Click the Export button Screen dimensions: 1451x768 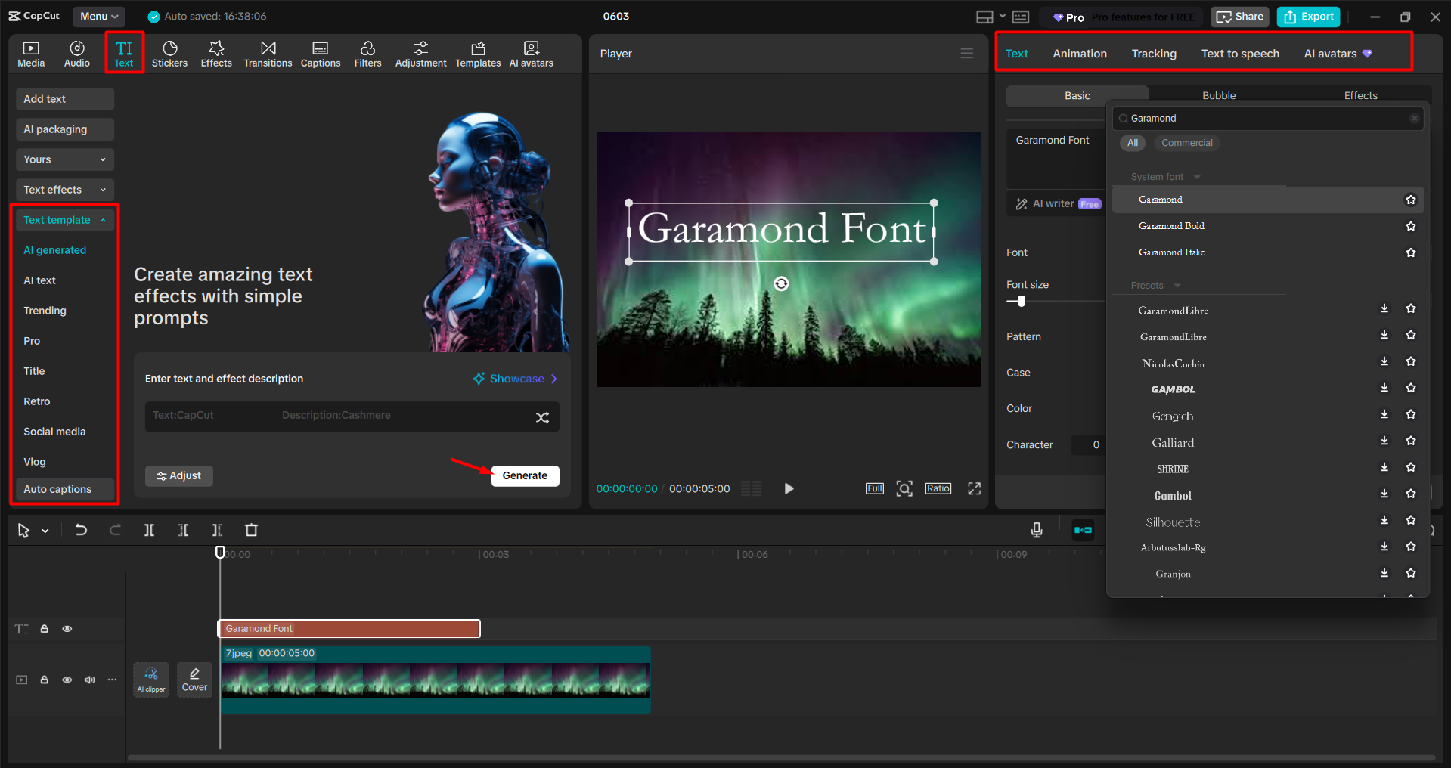point(1307,16)
